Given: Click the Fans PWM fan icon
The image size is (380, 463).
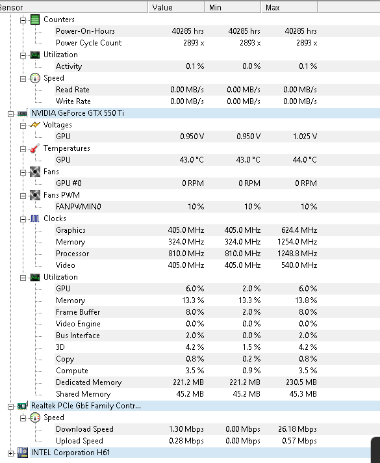Looking at the screenshot, I should click(35, 195).
